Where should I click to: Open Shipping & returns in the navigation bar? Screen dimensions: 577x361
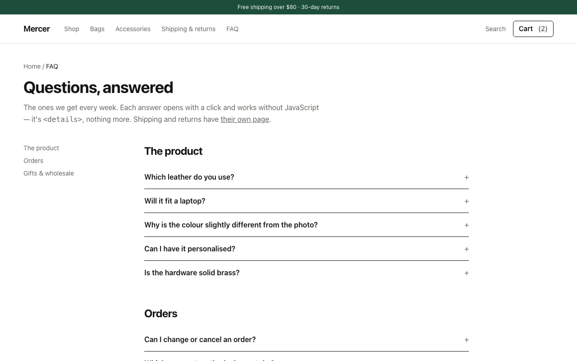(188, 29)
